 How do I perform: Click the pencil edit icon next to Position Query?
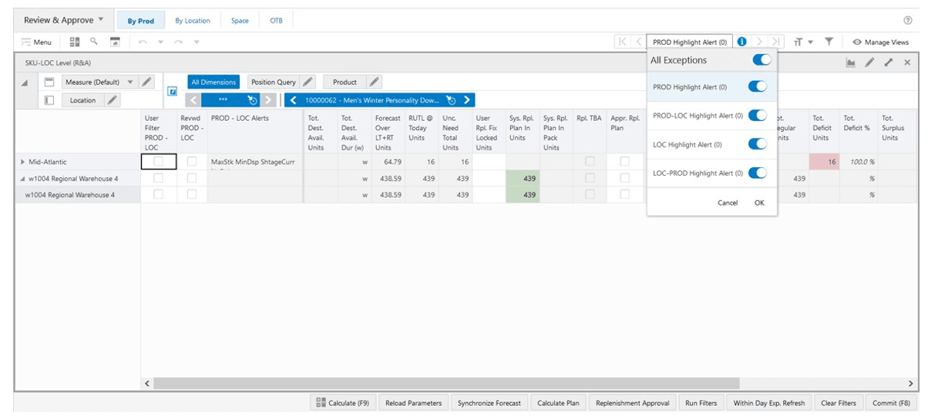308,82
